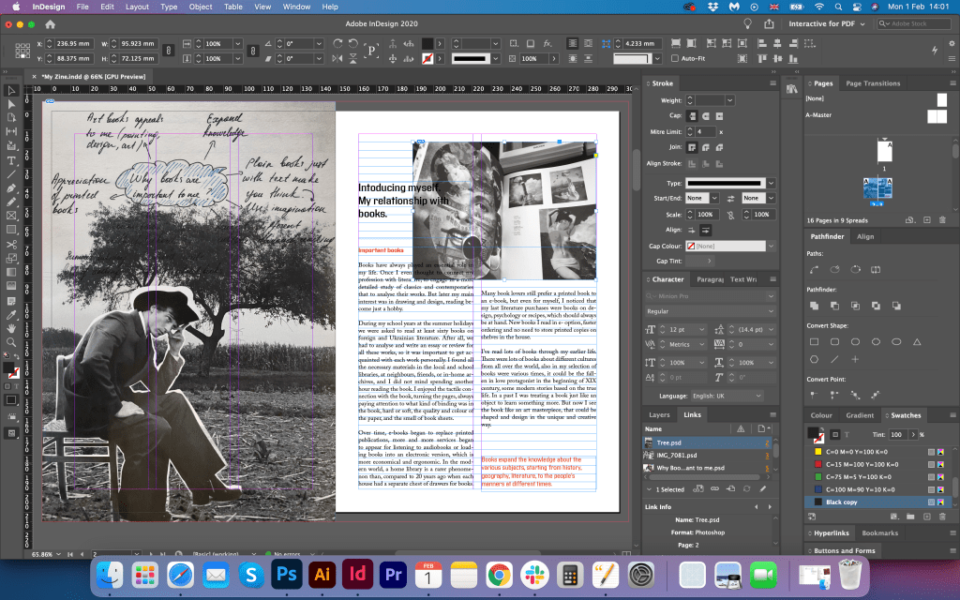
Task: Choose the Direct Selection tool
Action: 11,103
